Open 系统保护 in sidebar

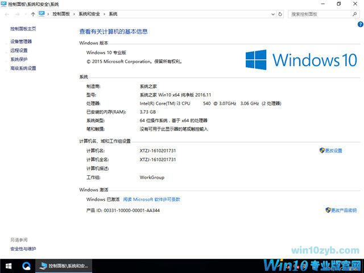pos(19,59)
